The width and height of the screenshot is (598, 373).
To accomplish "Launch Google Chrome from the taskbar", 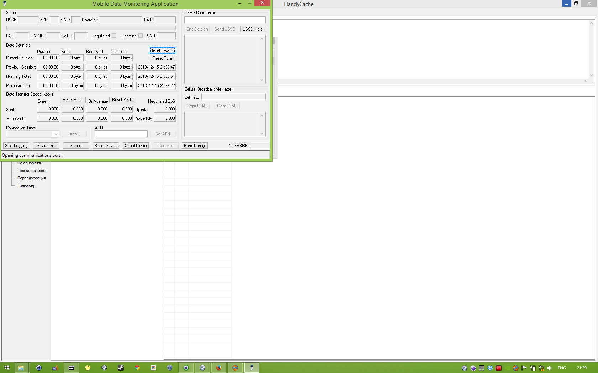I will [x=137, y=368].
